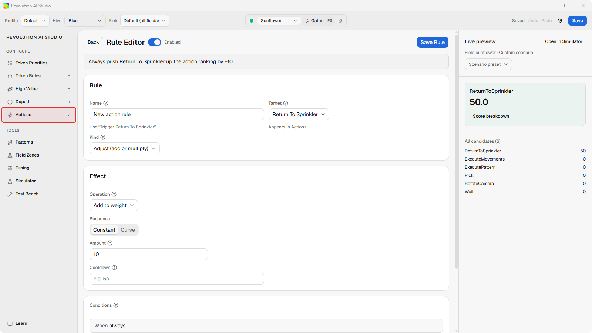Click the High Value sparkle icon
The image size is (592, 333).
pyautogui.click(x=10, y=89)
